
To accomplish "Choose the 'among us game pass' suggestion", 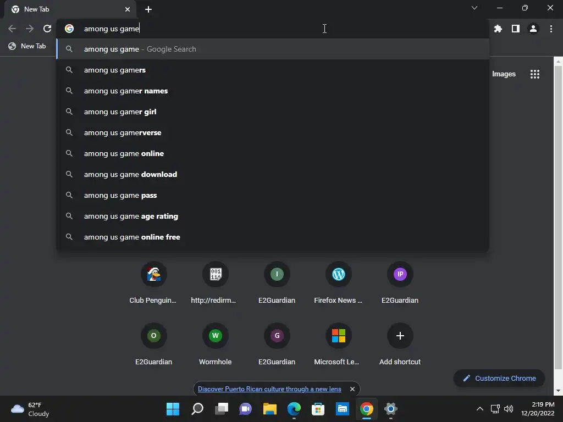I will pyautogui.click(x=273, y=195).
